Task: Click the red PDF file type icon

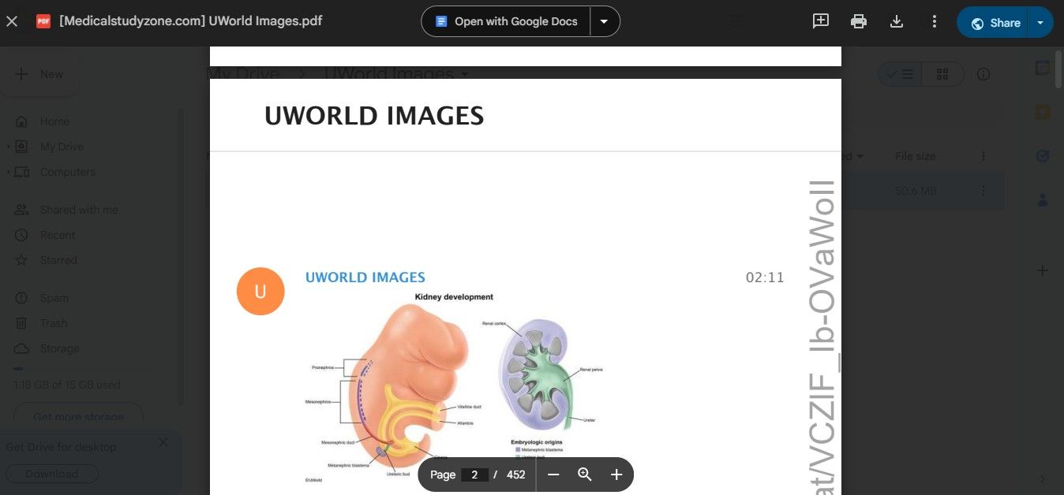Action: [x=43, y=21]
